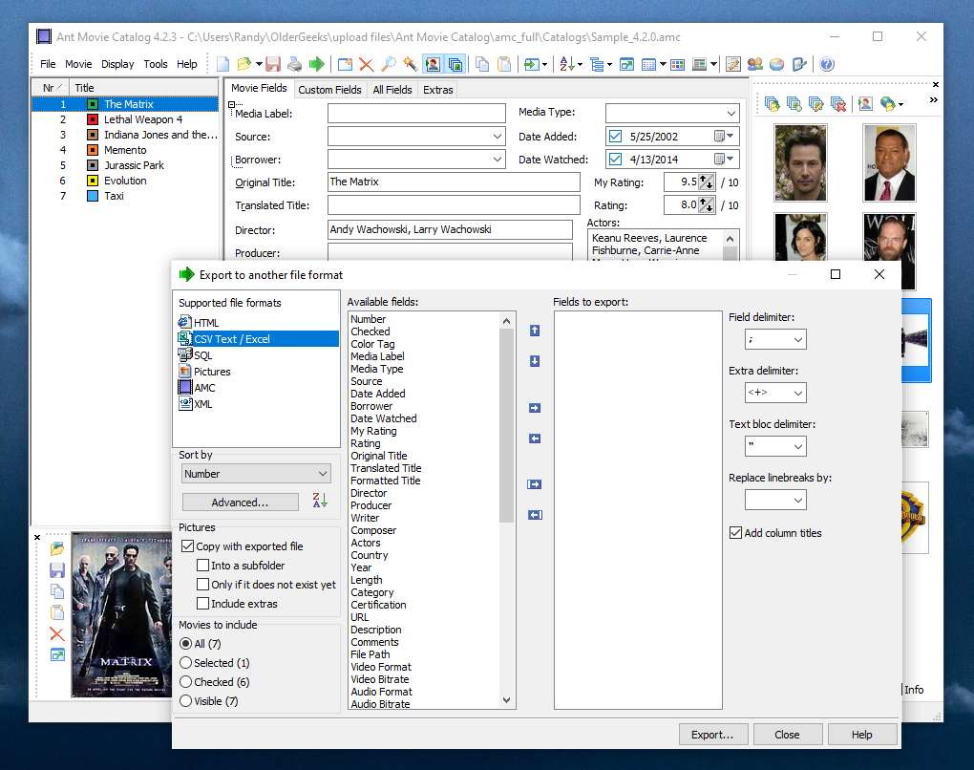Click the Loan management people icon

(x=754, y=64)
